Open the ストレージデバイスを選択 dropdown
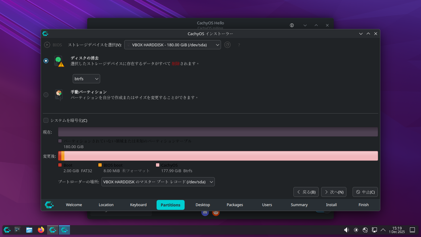Viewport: 421px width, 237px height. click(x=173, y=45)
